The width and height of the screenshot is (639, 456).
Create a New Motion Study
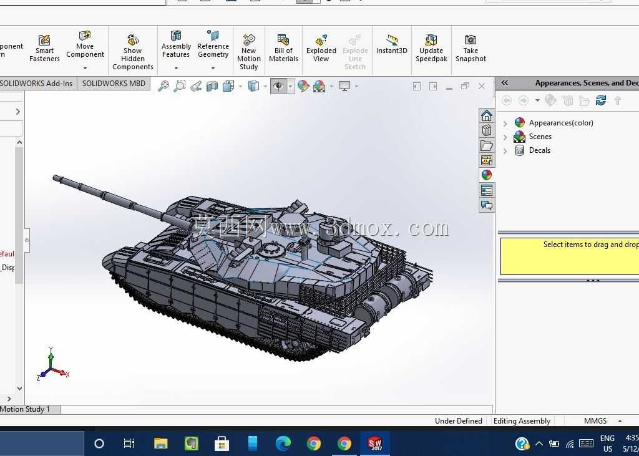248,52
